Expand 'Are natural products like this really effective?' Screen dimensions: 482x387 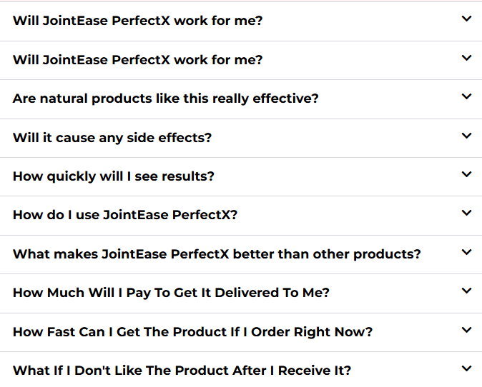166,99
